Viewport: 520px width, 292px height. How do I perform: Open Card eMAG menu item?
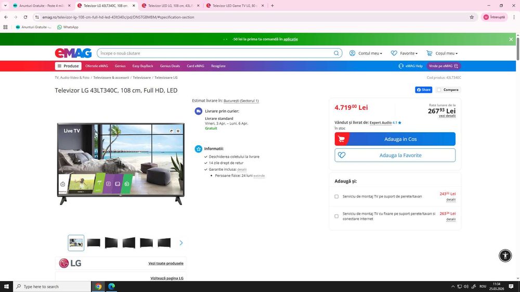click(196, 66)
